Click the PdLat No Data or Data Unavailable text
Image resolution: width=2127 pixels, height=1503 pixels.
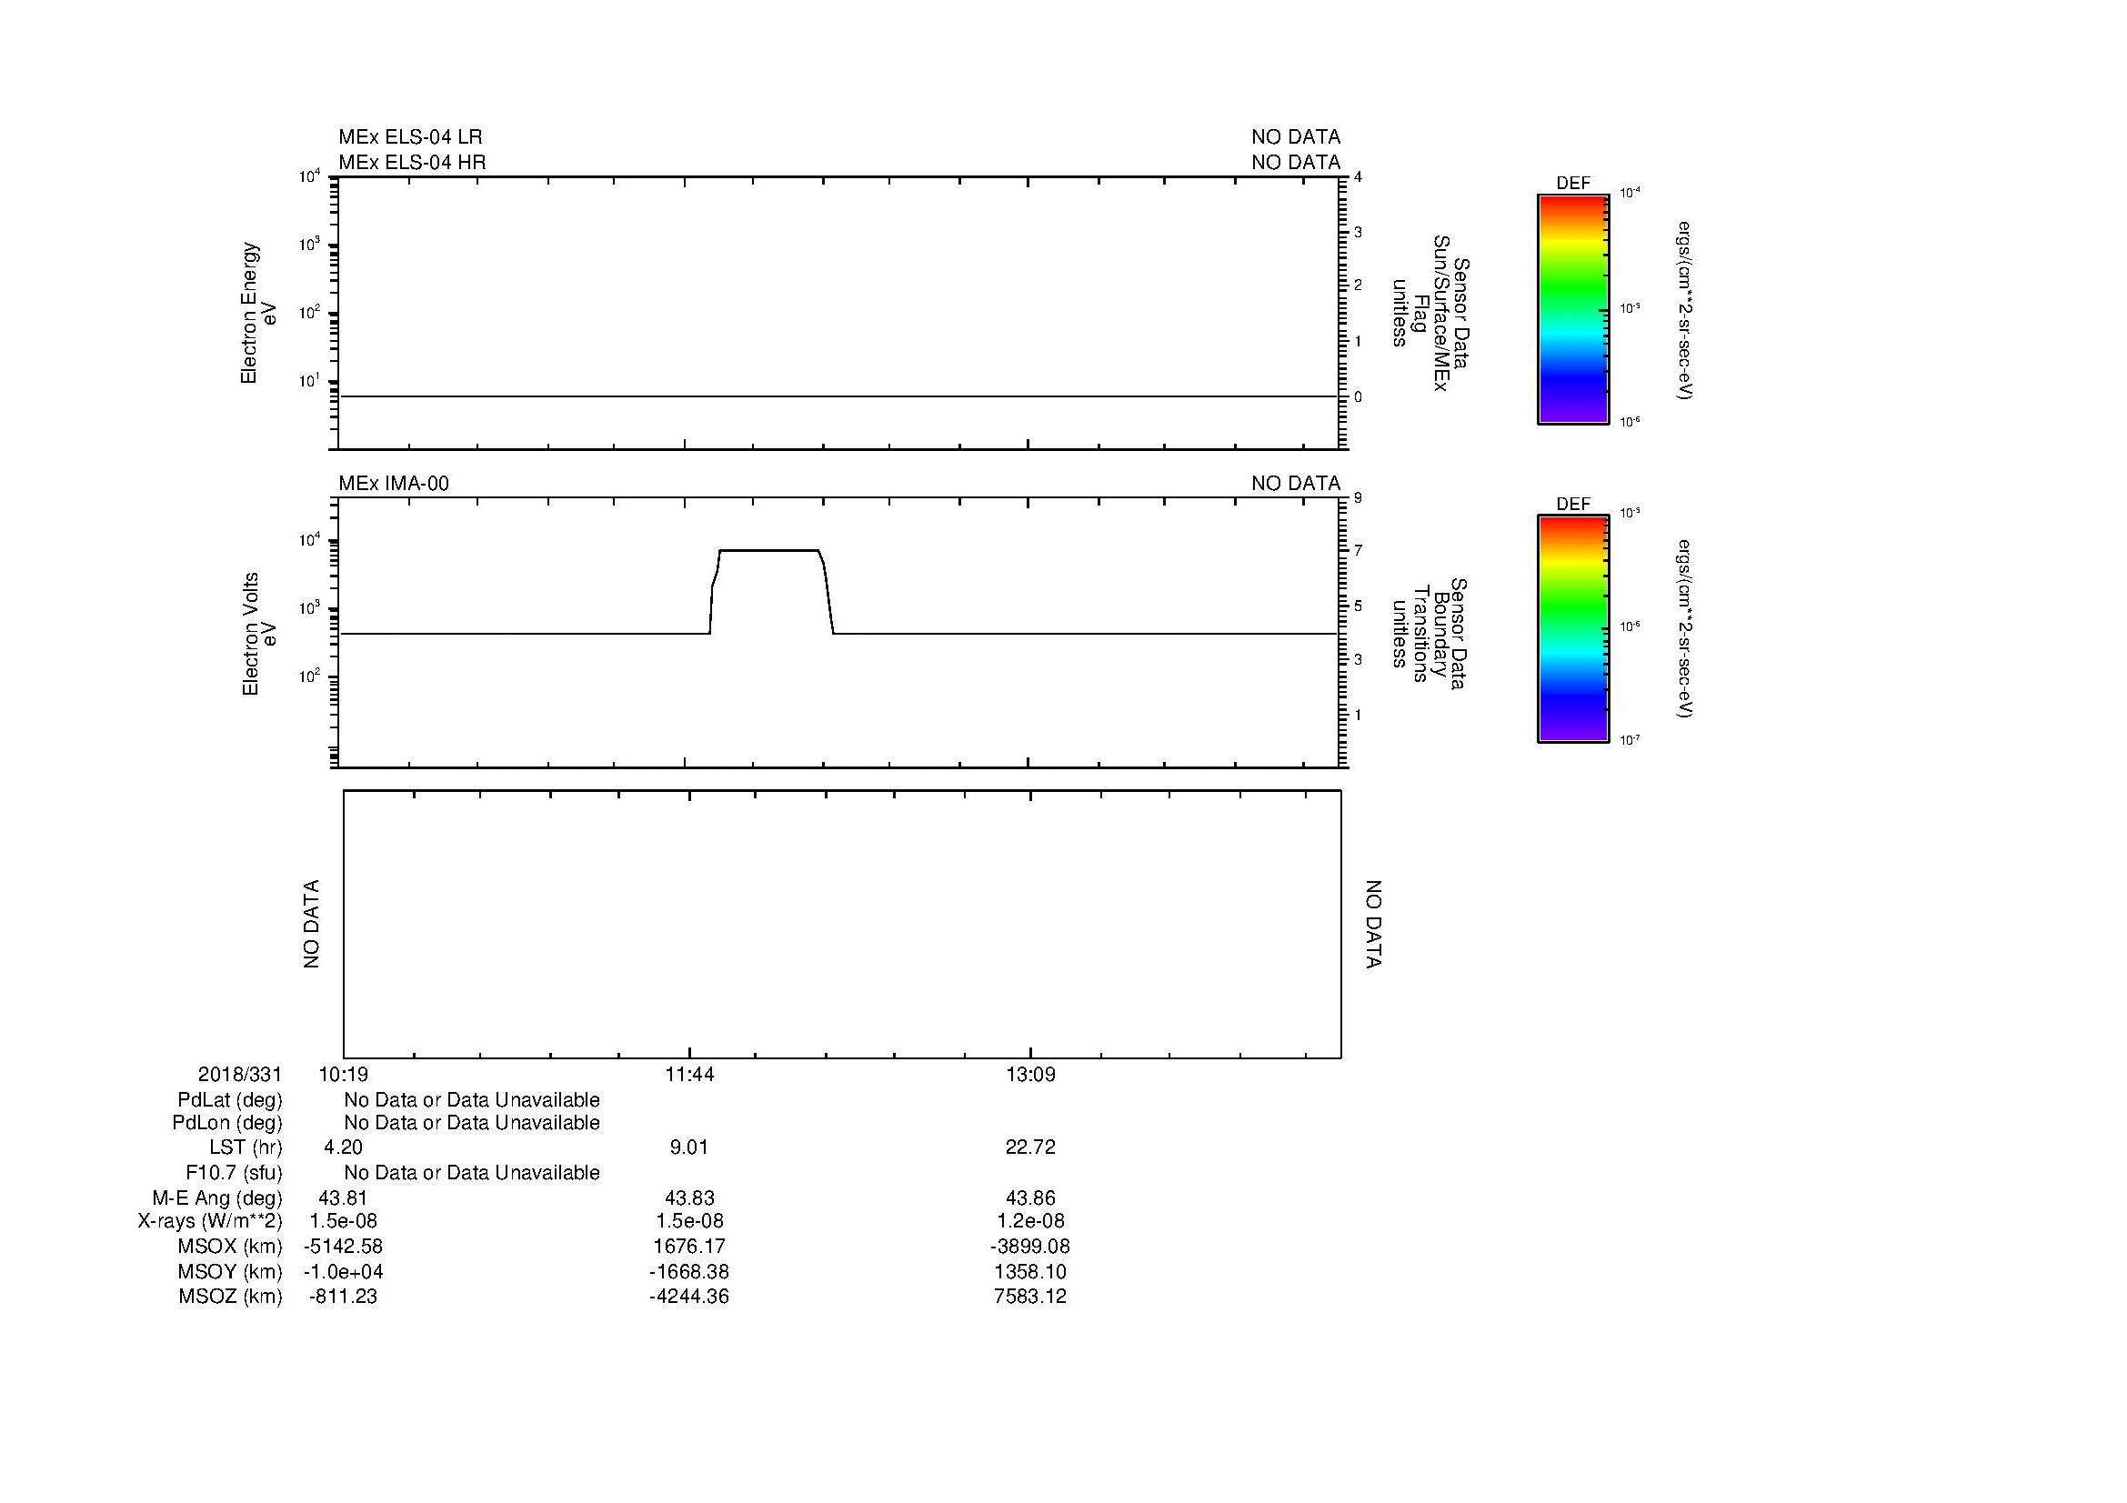click(x=472, y=1100)
